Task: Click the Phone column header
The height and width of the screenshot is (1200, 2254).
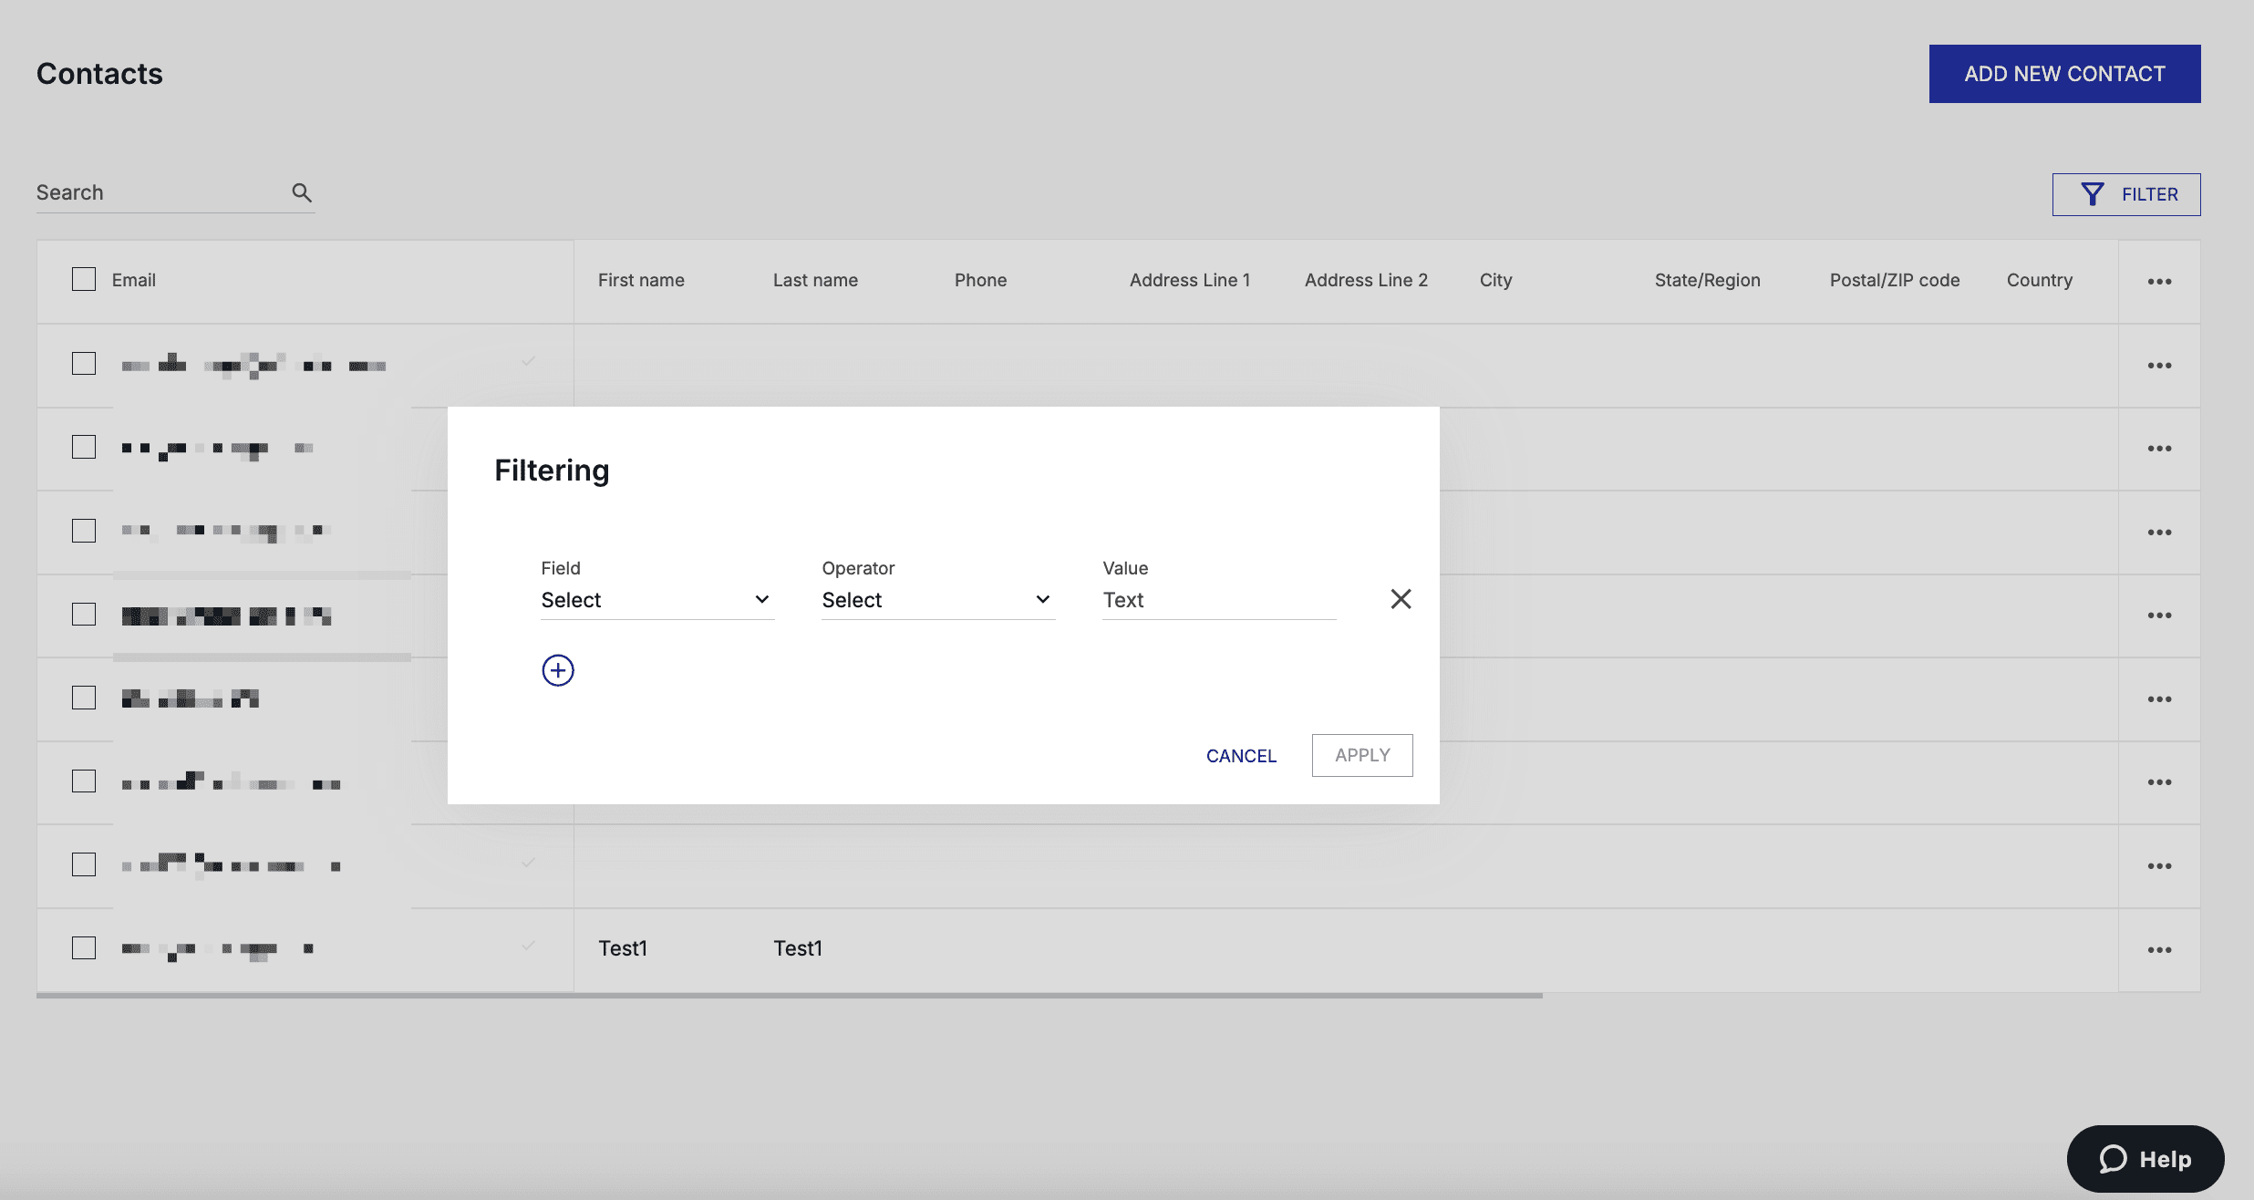Action: tap(980, 280)
